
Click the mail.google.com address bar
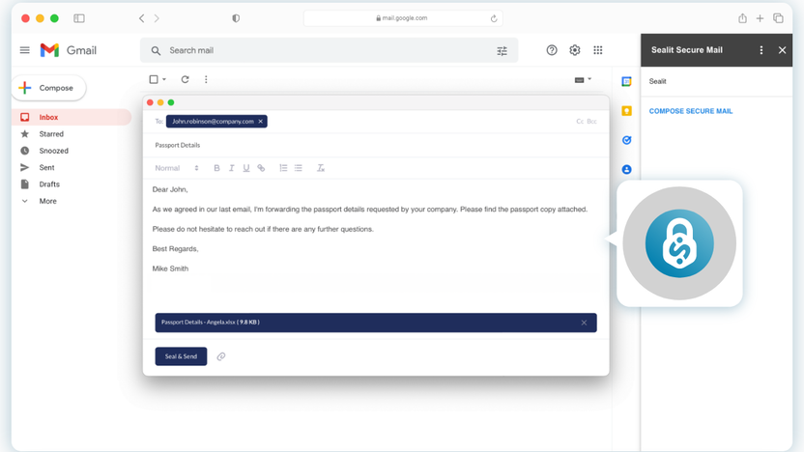coord(403,18)
